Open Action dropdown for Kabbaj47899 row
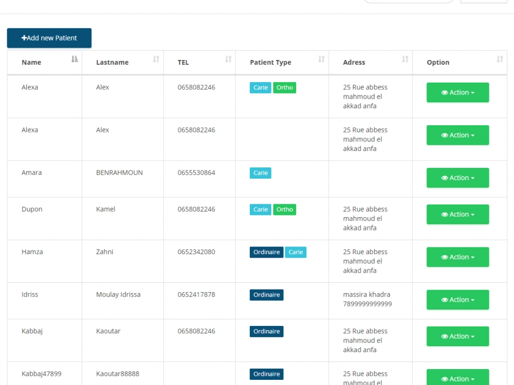The height and width of the screenshot is (385, 514). click(x=457, y=377)
